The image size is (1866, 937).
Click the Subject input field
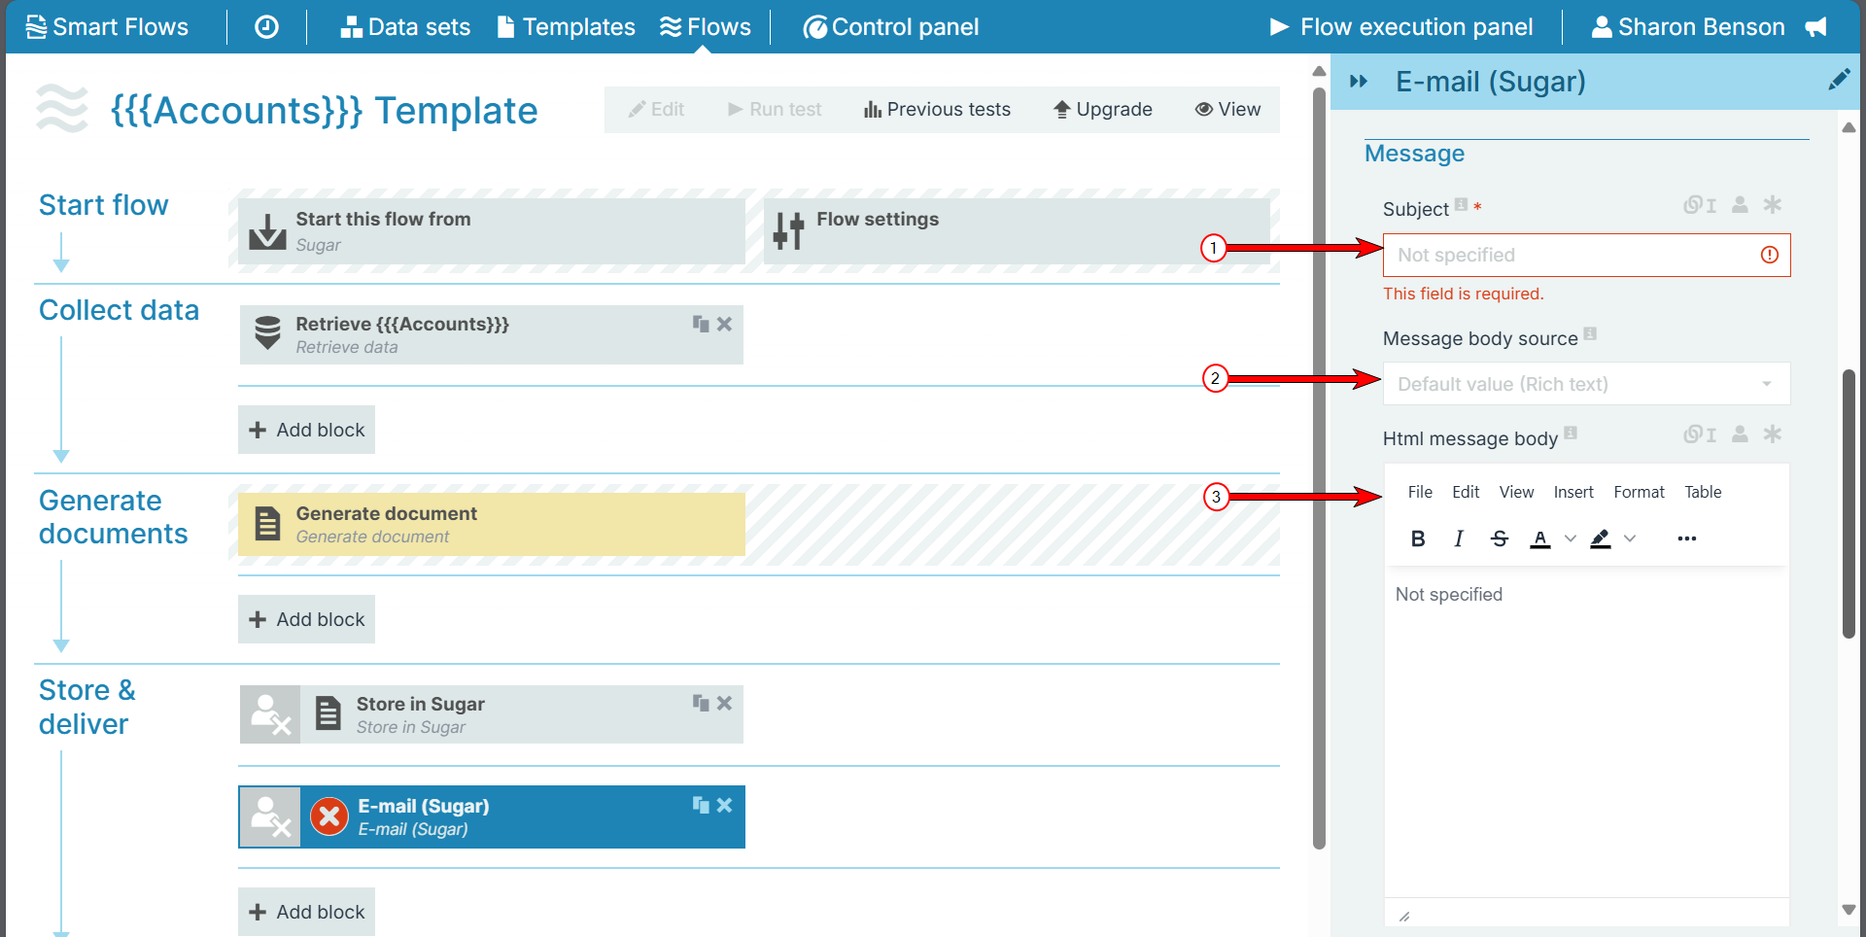(x=1586, y=255)
